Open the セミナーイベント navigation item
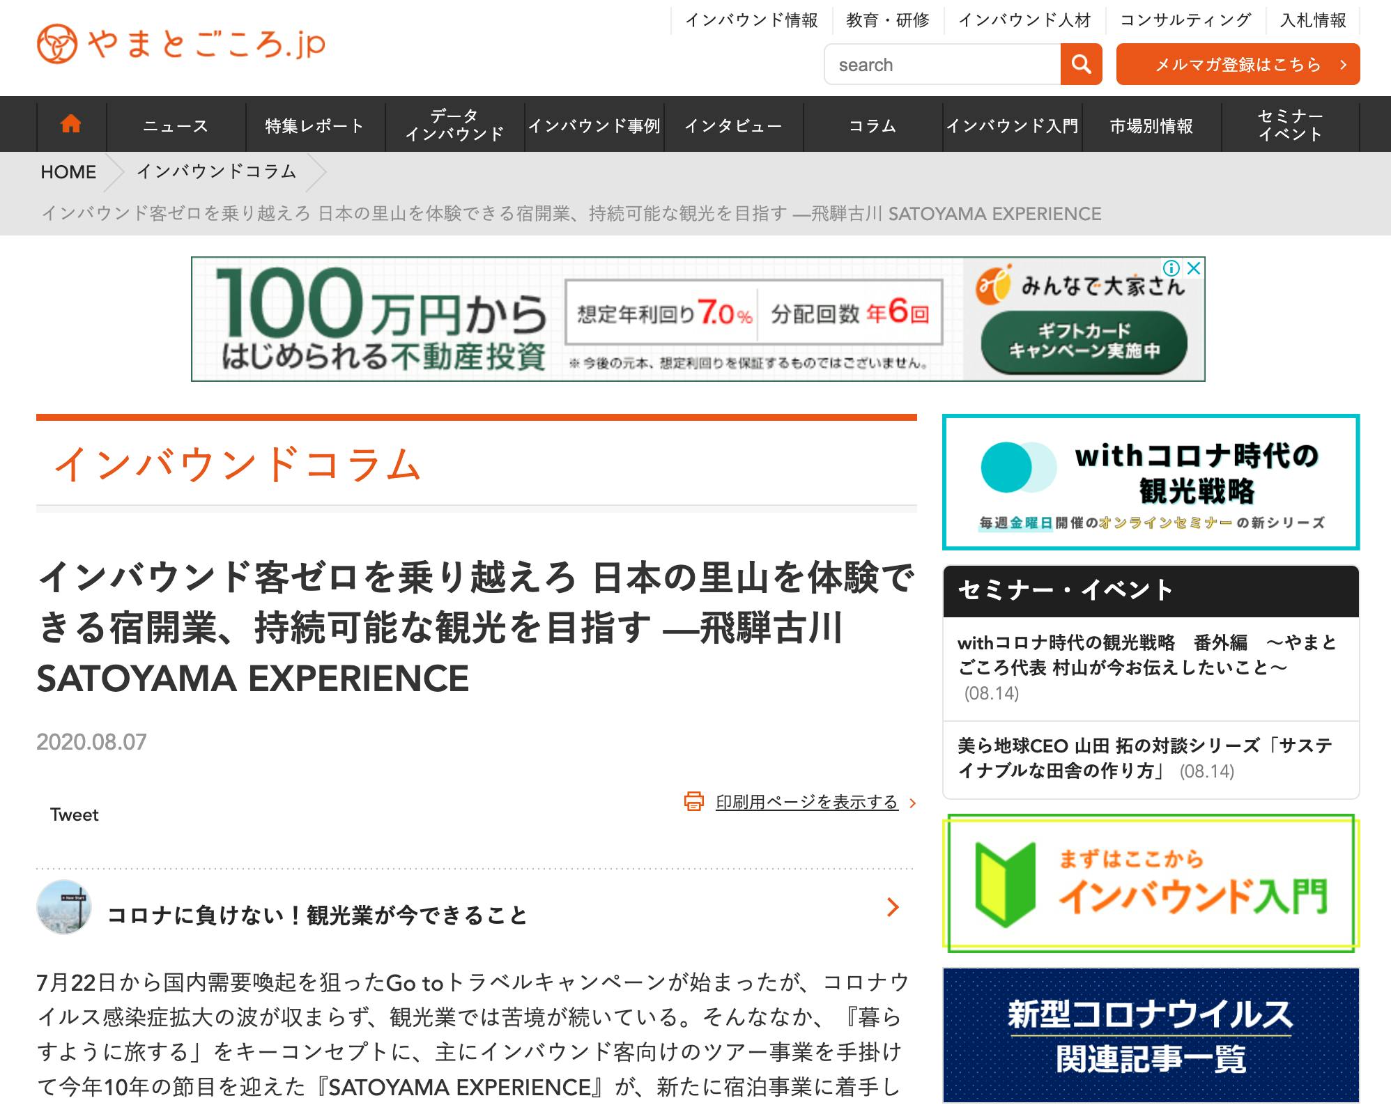 pyautogui.click(x=1290, y=125)
